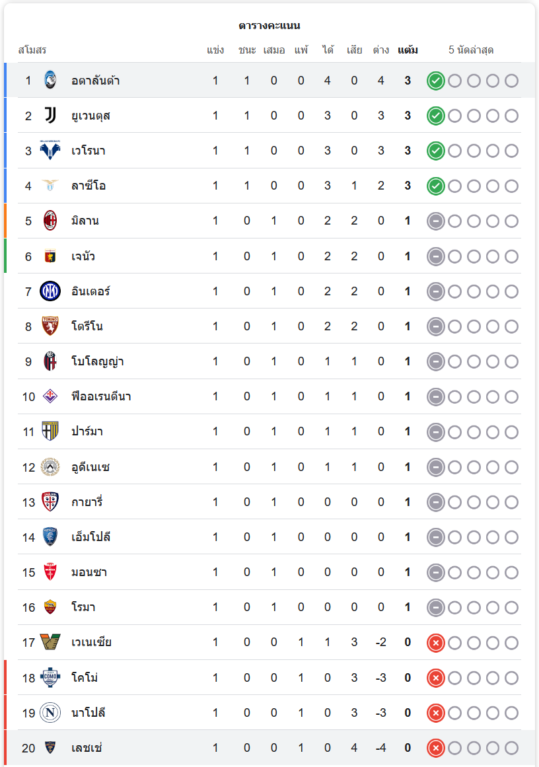Click the 5 นัดล่าสุด column header
Viewport: 539px width, 767px height.
tap(471, 50)
